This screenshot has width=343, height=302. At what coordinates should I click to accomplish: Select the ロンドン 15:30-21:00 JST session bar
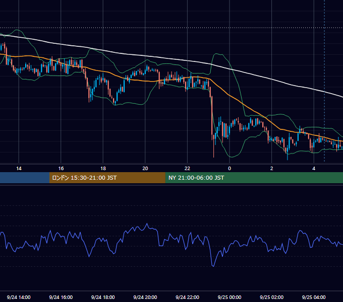[107, 178]
